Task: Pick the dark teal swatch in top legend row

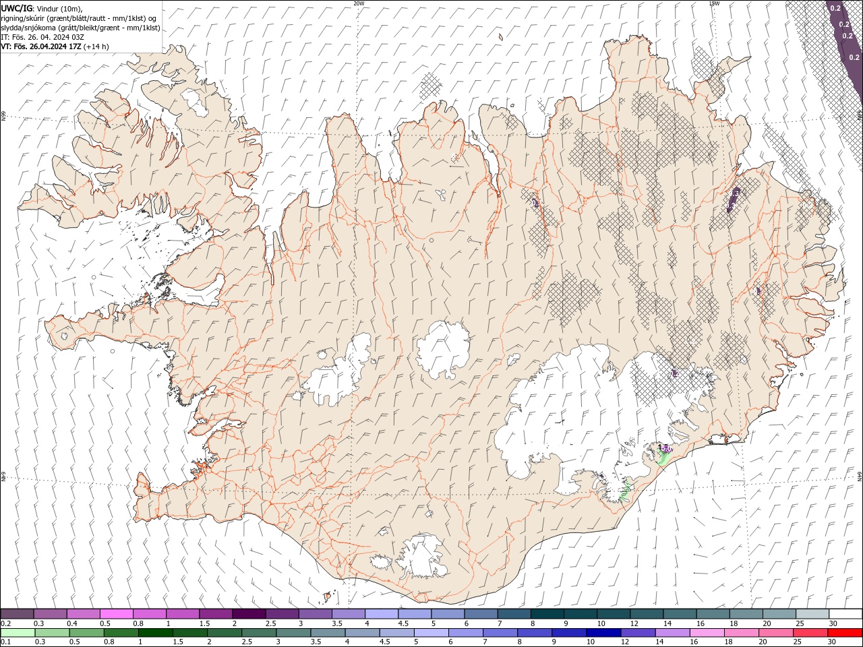Action: click(547, 613)
